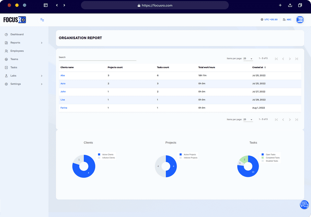Select Tasks menu item

point(14,67)
